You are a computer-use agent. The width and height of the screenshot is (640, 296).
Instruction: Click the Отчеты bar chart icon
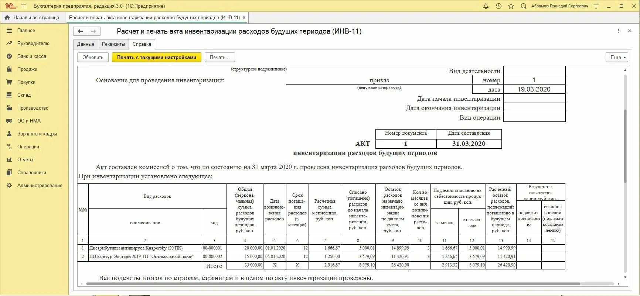9,160
